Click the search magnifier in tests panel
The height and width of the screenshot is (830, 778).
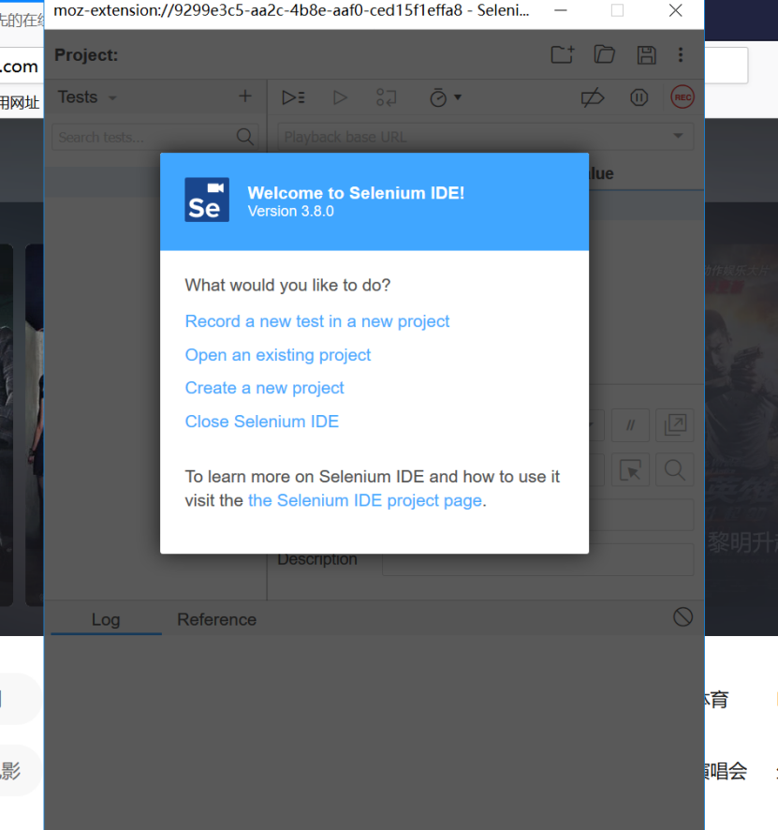pyautogui.click(x=245, y=137)
